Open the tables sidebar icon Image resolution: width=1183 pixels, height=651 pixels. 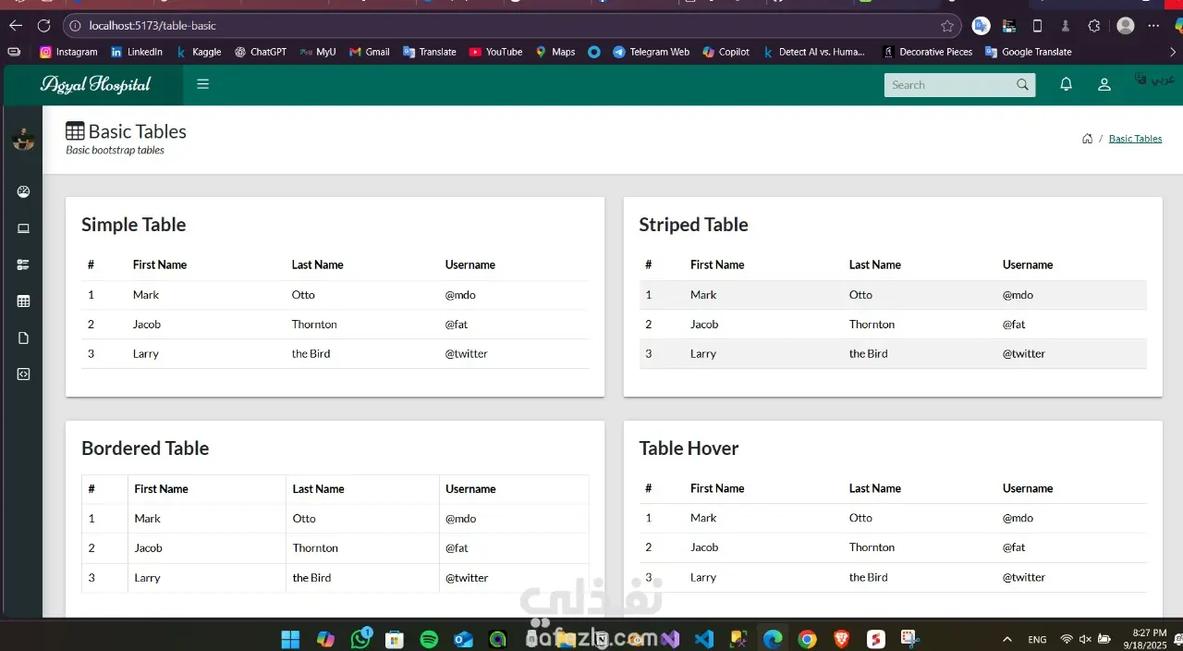[24, 301]
